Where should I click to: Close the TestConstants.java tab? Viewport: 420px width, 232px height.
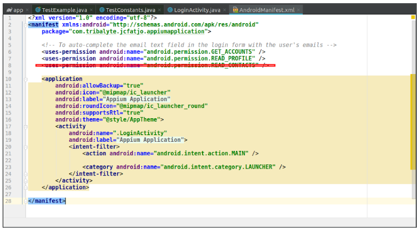pos(158,10)
